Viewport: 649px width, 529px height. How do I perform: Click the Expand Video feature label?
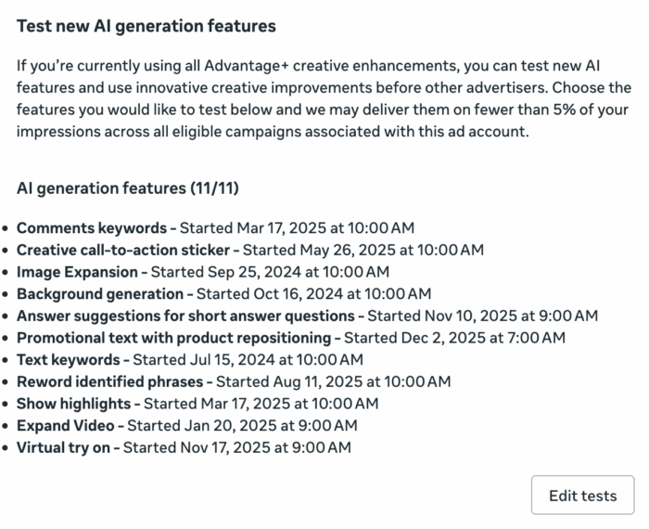(x=66, y=426)
